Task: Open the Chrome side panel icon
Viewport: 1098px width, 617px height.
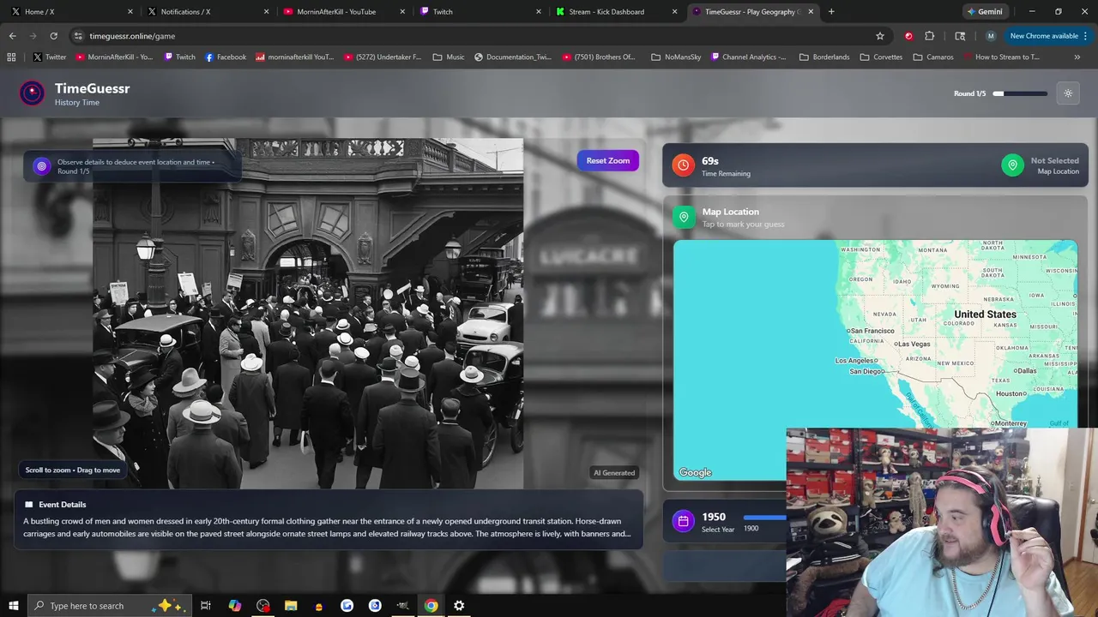Action: [960, 36]
